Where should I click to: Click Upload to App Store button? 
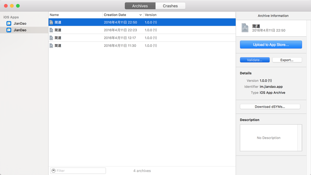271,45
